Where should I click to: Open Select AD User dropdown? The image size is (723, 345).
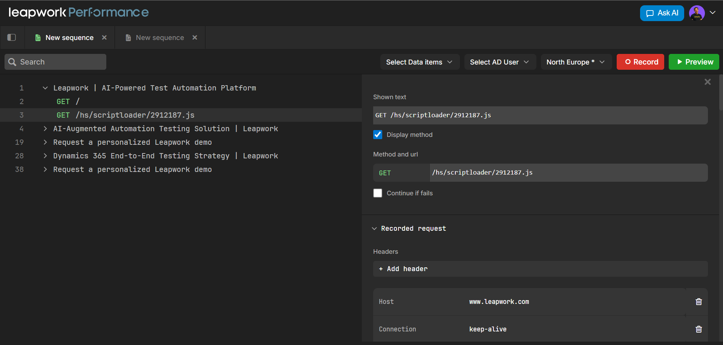pos(499,62)
